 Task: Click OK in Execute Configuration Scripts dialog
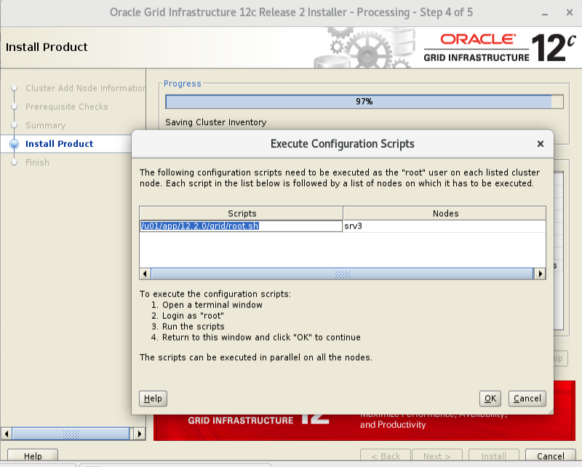coord(490,399)
